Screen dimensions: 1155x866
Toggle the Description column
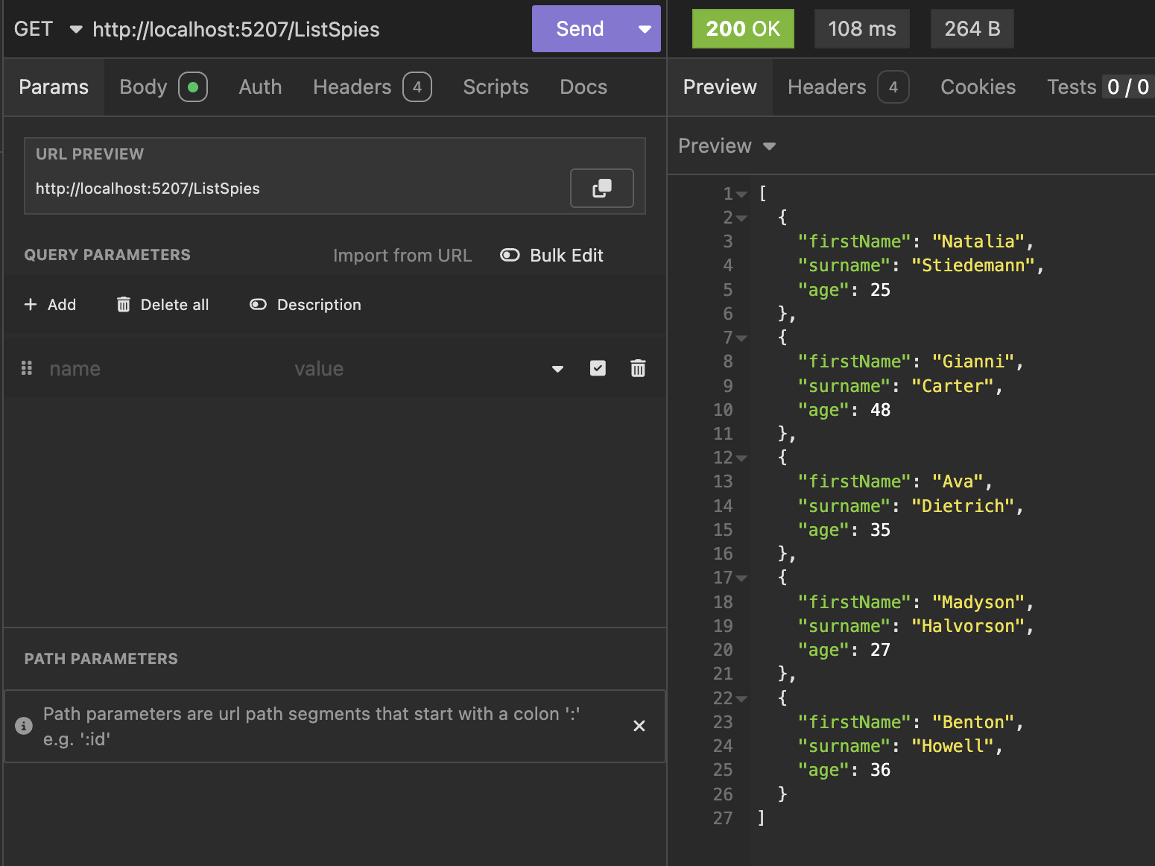pyautogui.click(x=306, y=305)
